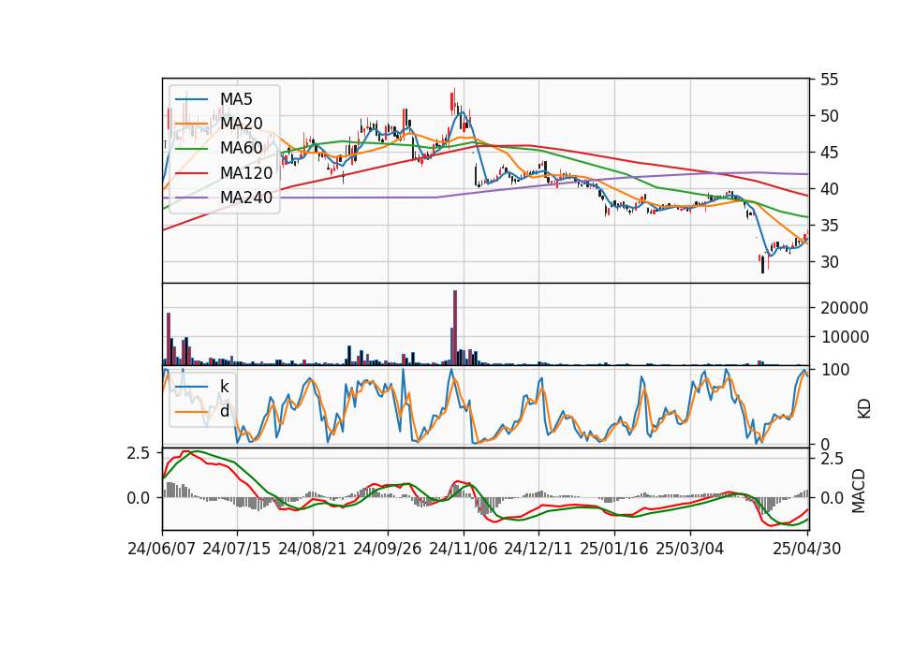Screen dimensions: 899x646
Task: Click the MA240 legend label
Action: 246,198
